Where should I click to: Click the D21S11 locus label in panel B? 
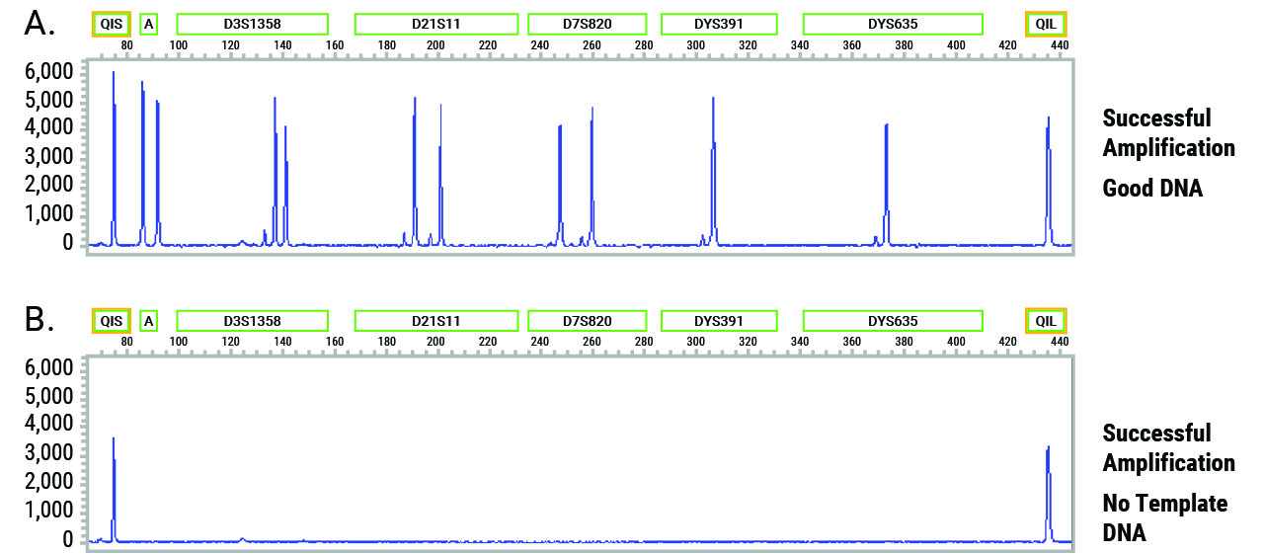point(435,321)
